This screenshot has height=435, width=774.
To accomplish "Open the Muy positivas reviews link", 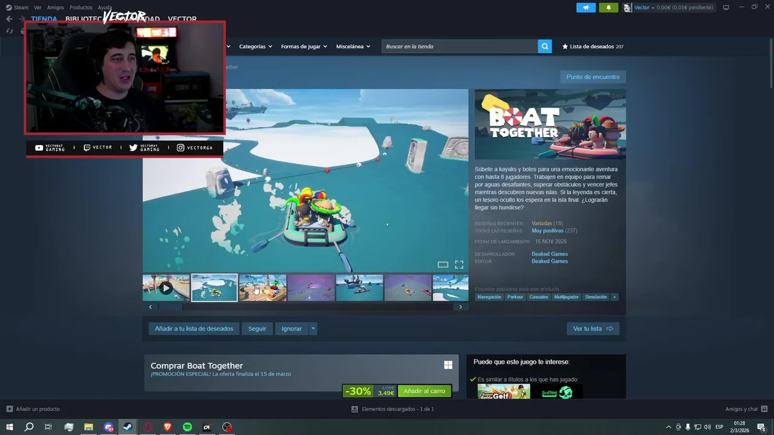I will [547, 231].
